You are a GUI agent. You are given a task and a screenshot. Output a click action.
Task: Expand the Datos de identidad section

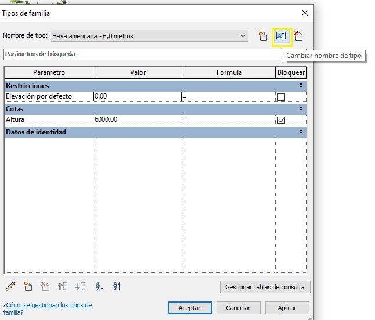tap(301, 132)
